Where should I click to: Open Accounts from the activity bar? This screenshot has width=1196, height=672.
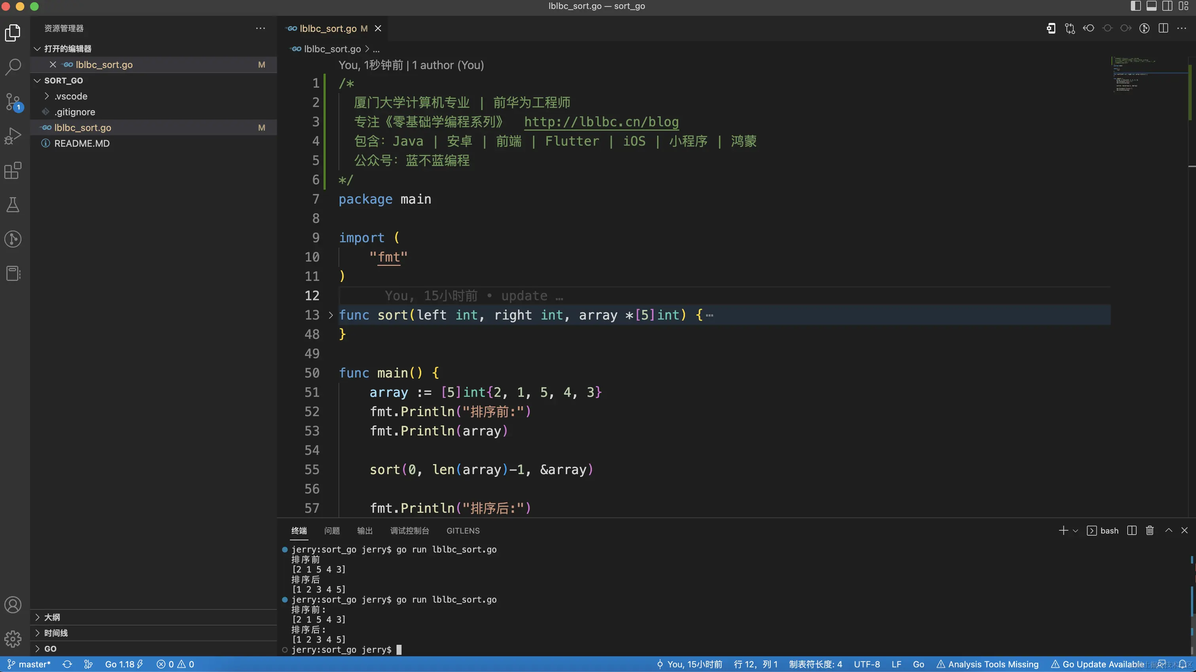[x=13, y=605]
